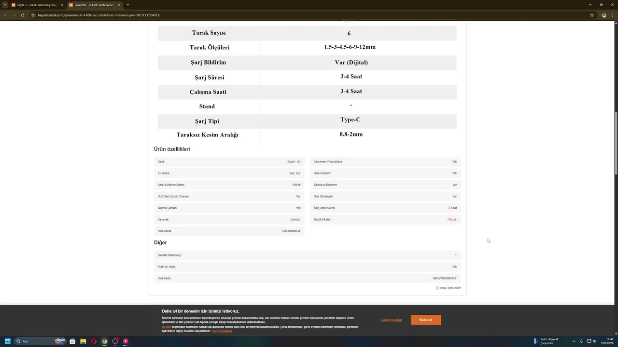
Task: Open Microsoft Store from the taskbar
Action: pos(72,341)
